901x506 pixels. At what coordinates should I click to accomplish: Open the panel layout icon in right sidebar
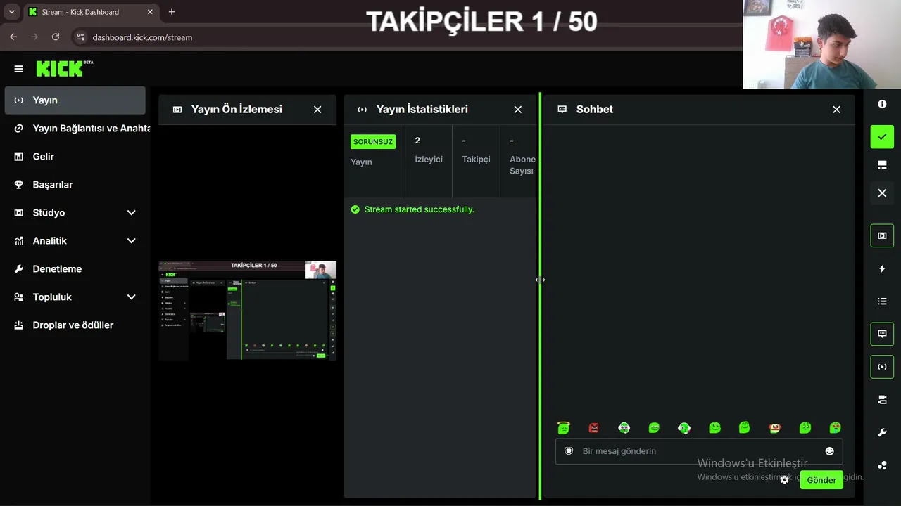[x=882, y=165]
